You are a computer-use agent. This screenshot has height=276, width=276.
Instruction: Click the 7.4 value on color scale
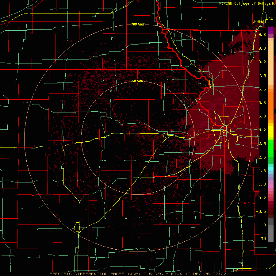[262, 75]
